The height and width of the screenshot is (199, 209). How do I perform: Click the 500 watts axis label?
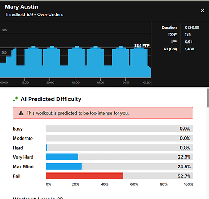pyautogui.click(x=4, y=30)
